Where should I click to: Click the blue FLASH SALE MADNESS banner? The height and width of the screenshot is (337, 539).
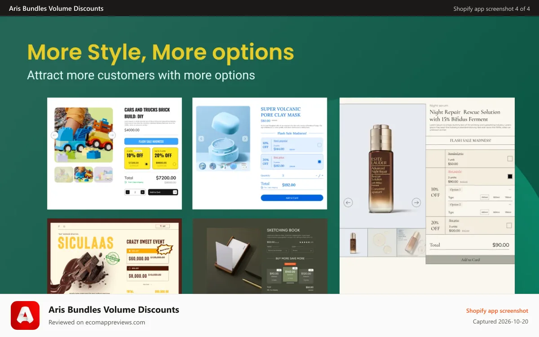151,142
